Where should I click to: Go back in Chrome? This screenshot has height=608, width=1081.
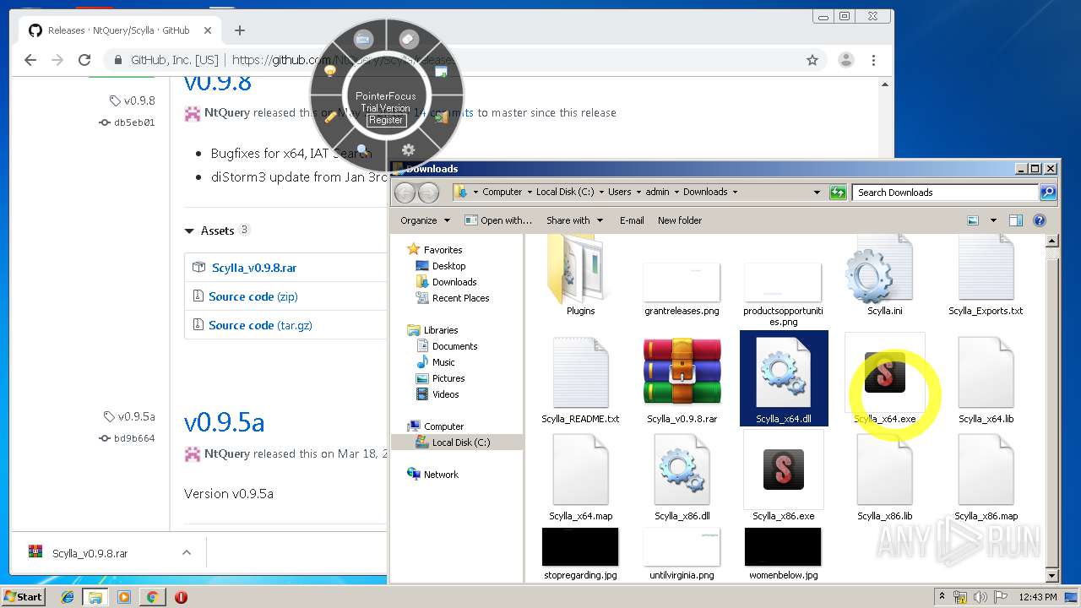(x=30, y=60)
